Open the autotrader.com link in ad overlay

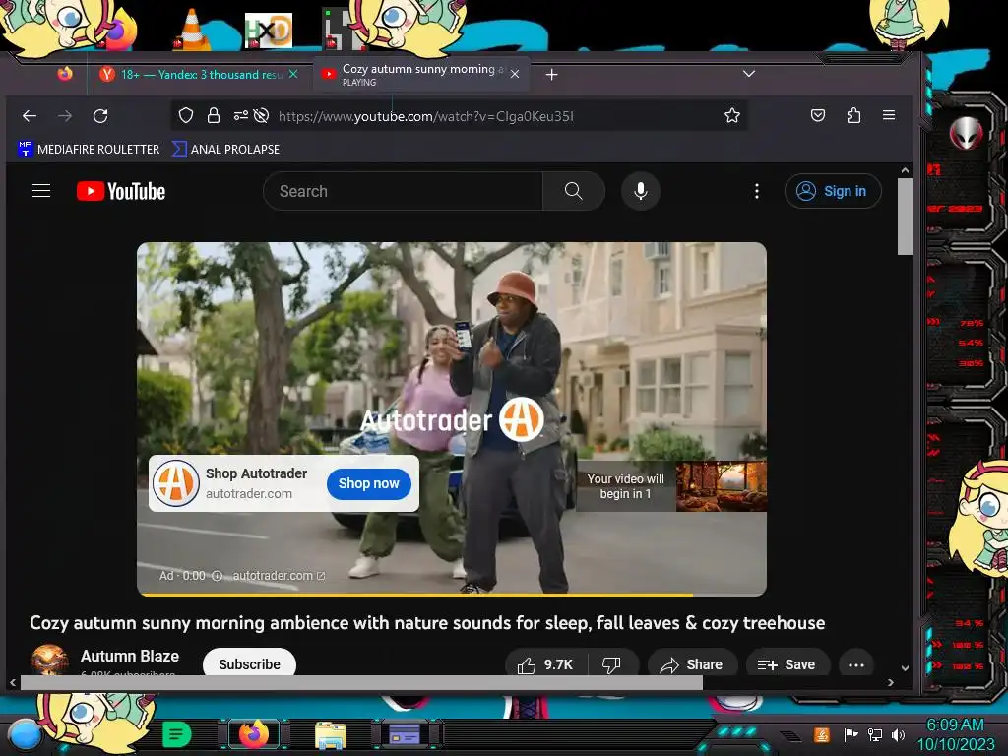279,576
